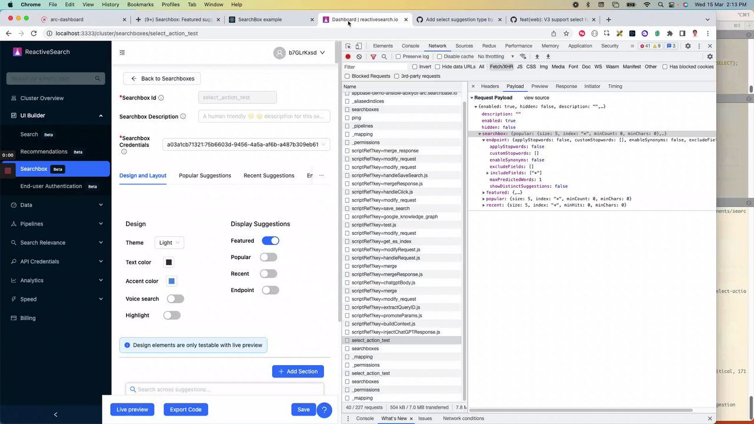754x424 pixels.
Task: Click the Add Section button
Action: 298,372
